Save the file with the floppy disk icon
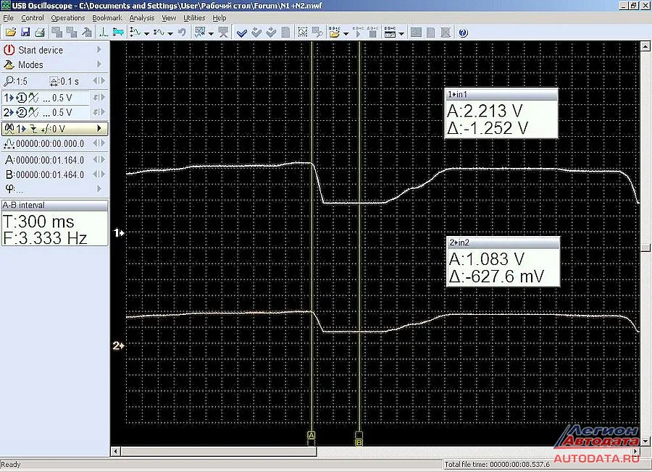Image resolution: width=652 pixels, height=472 pixels. [25, 32]
